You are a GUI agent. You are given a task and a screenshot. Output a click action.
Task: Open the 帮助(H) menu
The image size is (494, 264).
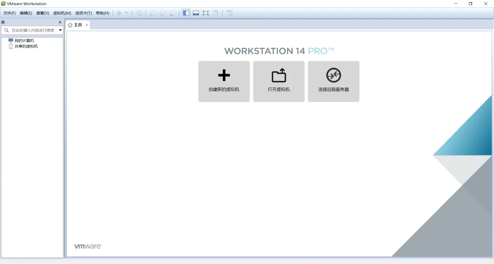pyautogui.click(x=102, y=13)
